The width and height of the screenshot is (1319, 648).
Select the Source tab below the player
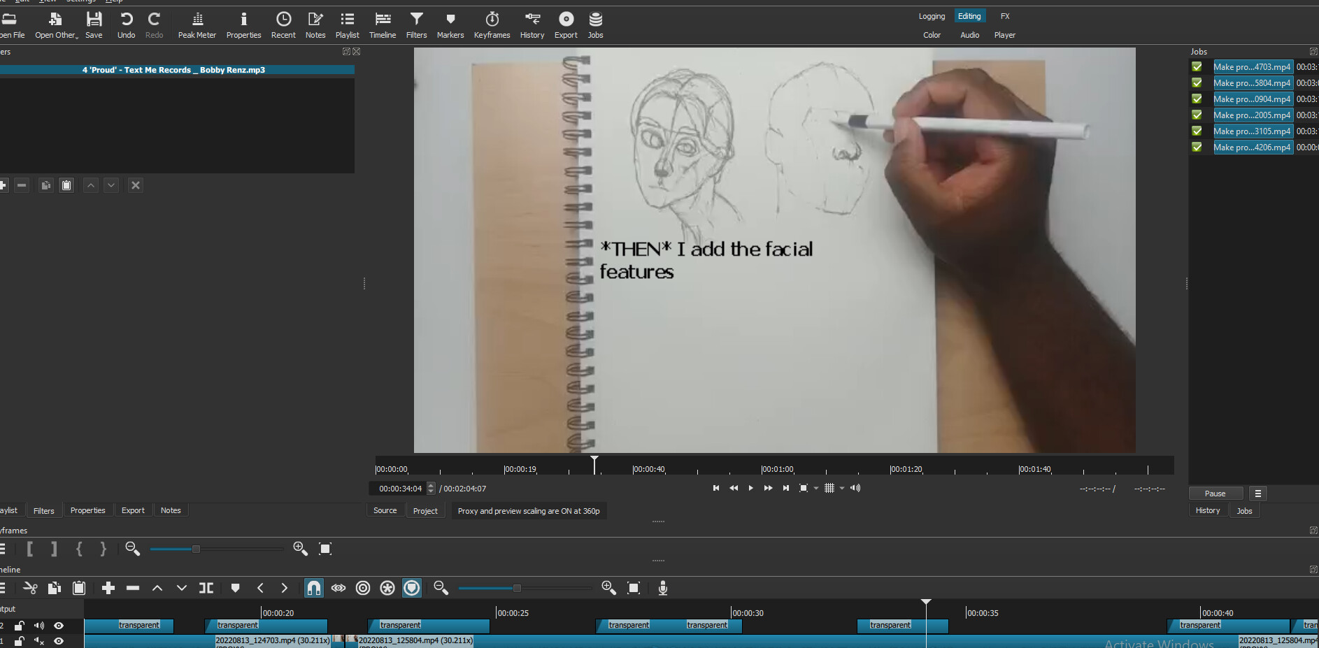pyautogui.click(x=385, y=511)
